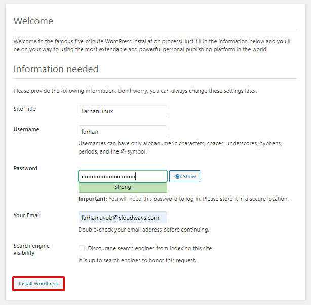Click the 'Usernames can have only alphanumeric' hint
This screenshot has height=305, width=311.
(180, 147)
